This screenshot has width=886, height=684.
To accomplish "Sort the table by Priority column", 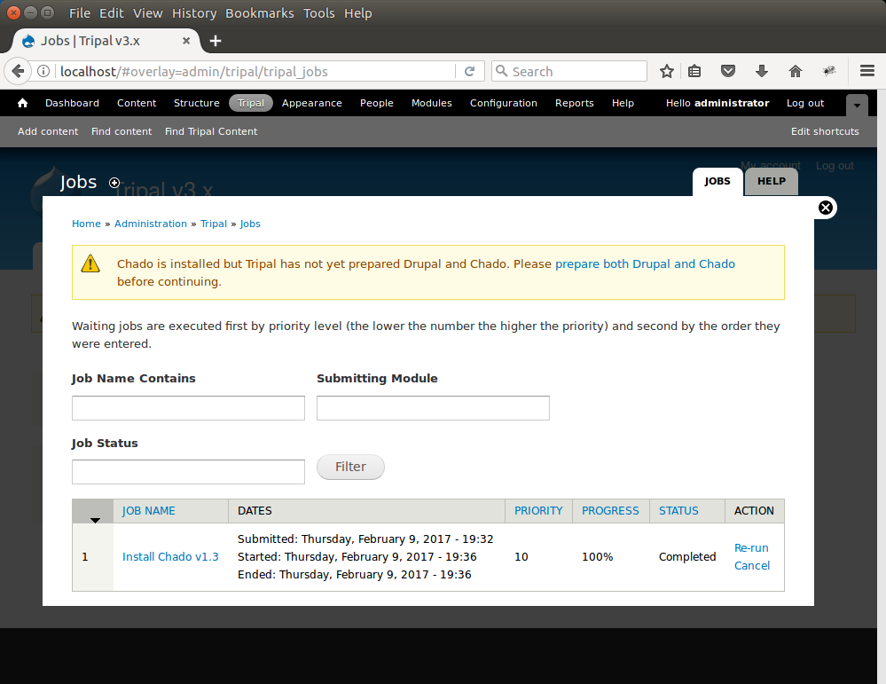I will [538, 511].
